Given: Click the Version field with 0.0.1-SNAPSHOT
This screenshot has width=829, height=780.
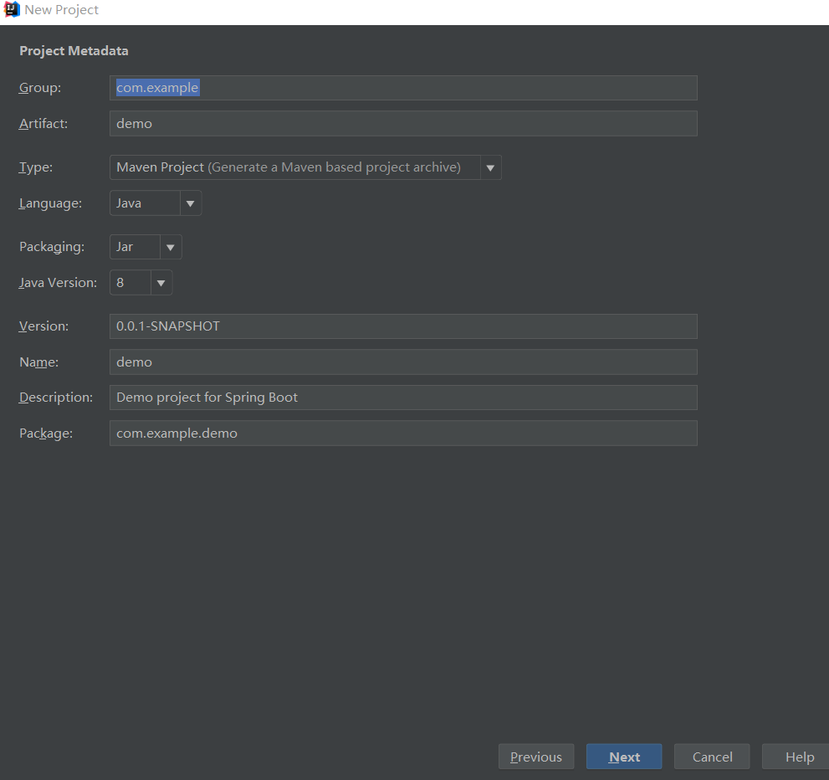Looking at the screenshot, I should (x=403, y=326).
